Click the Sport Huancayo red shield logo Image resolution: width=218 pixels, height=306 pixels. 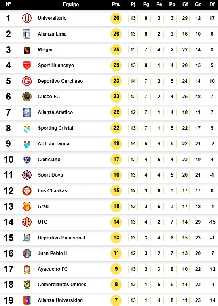click(x=27, y=65)
